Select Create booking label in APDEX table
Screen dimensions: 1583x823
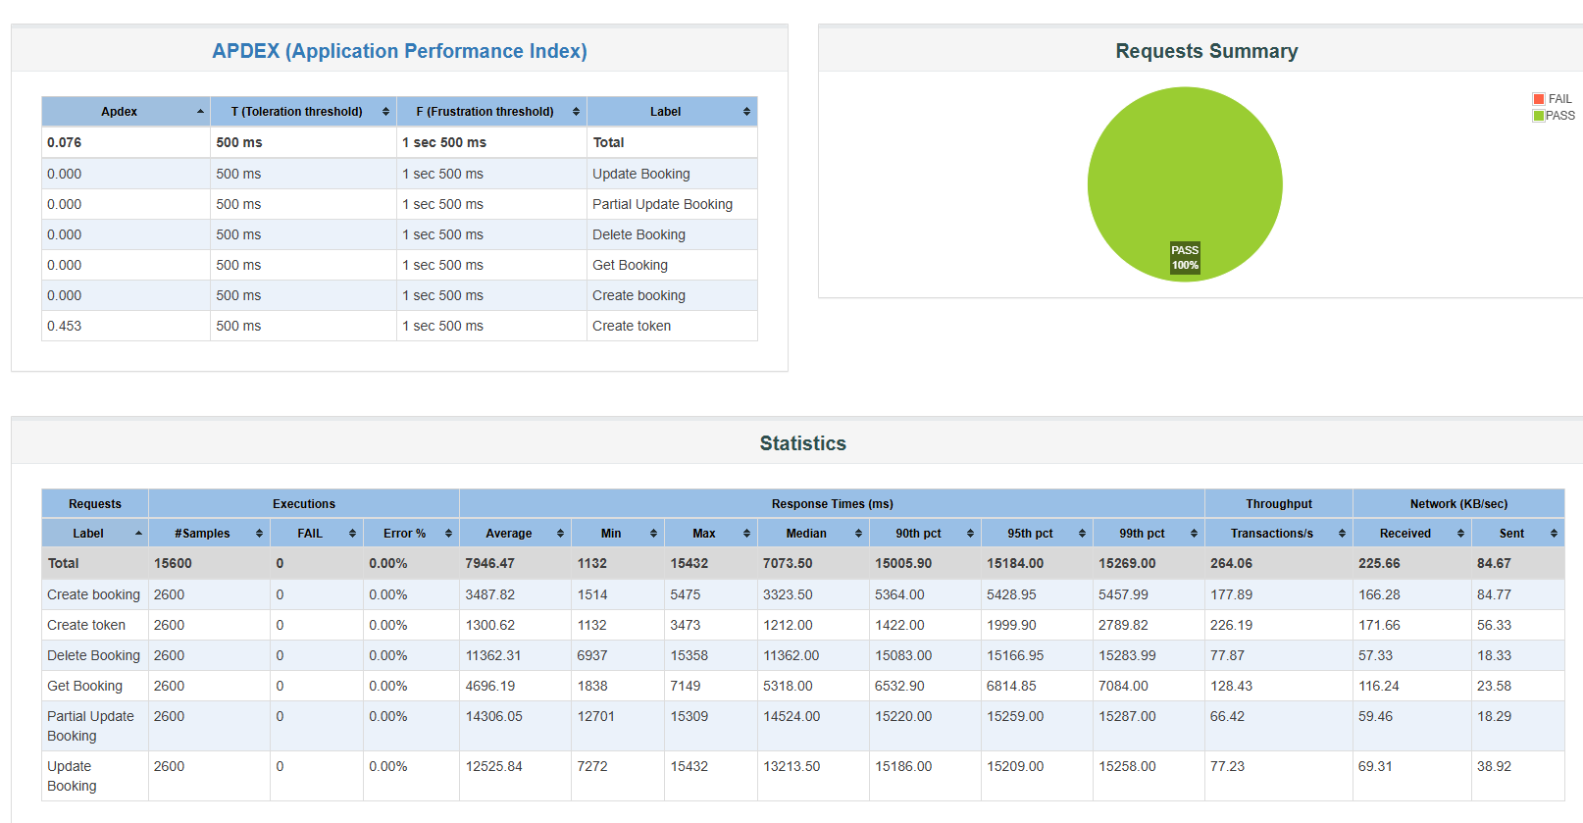[x=638, y=295]
